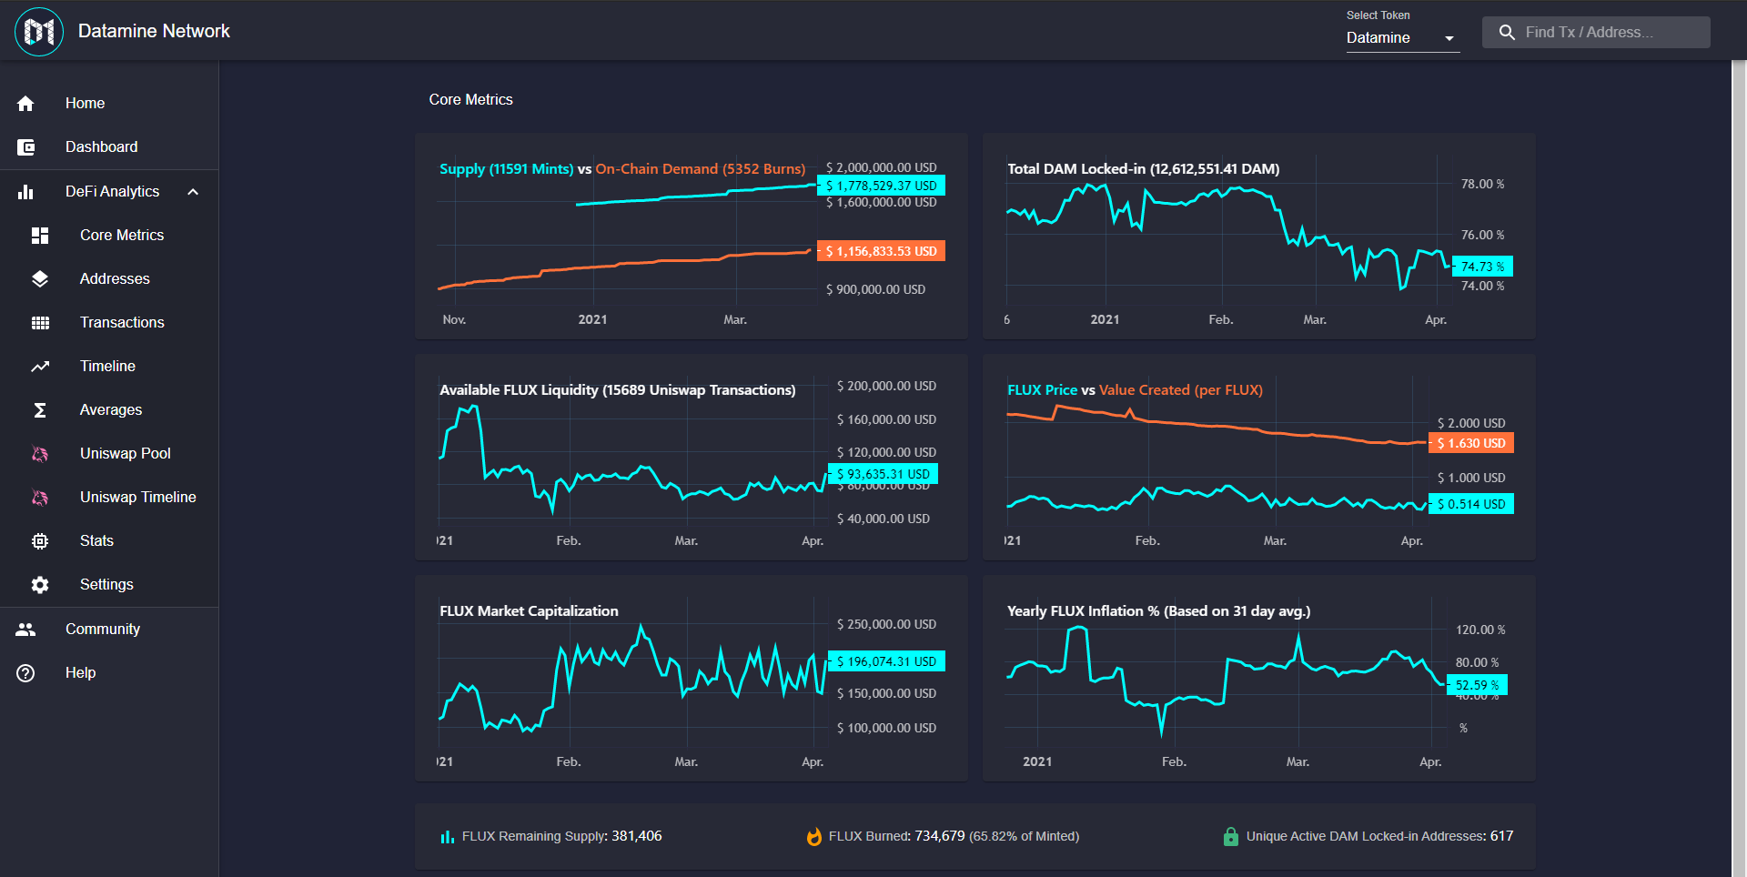
Task: Click the Settings gear icon
Action: coord(40,585)
